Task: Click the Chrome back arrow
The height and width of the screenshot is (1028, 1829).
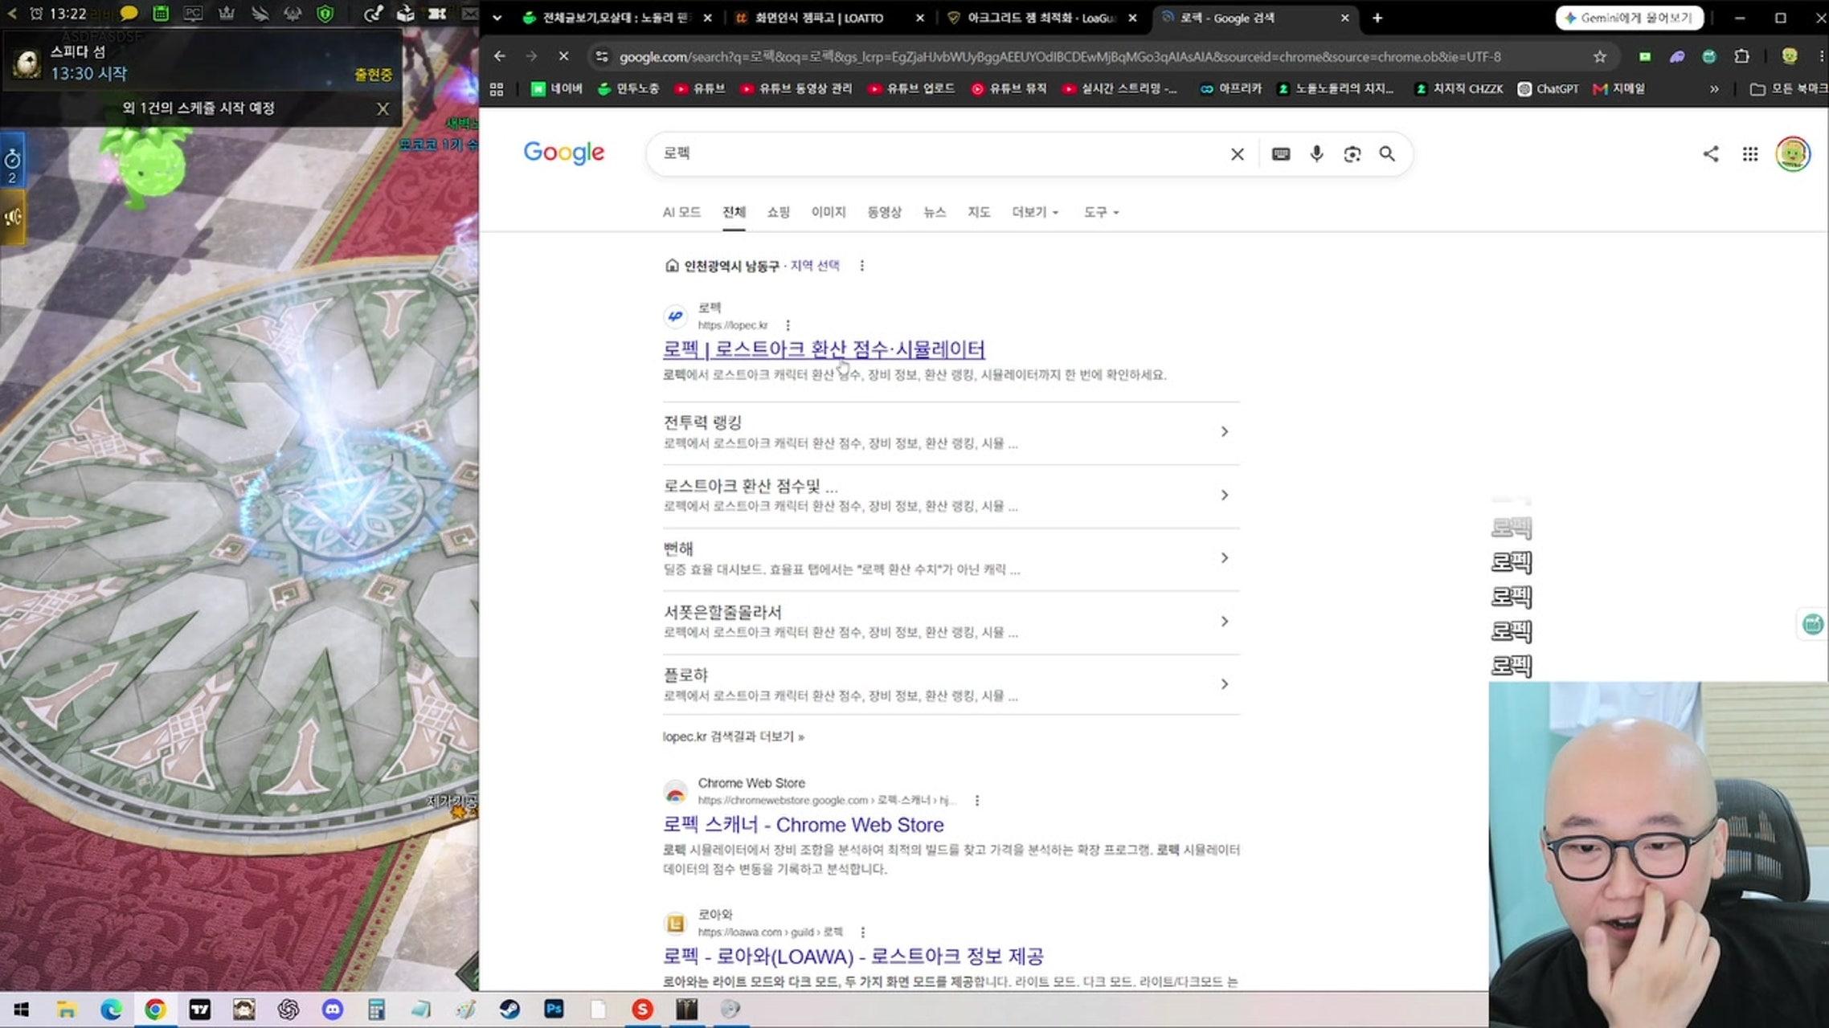Action: [x=500, y=56]
